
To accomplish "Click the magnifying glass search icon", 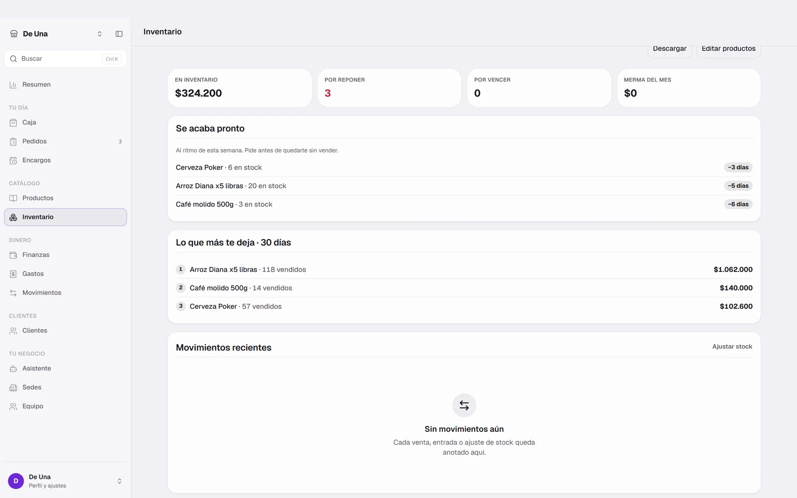I will pyautogui.click(x=13, y=59).
